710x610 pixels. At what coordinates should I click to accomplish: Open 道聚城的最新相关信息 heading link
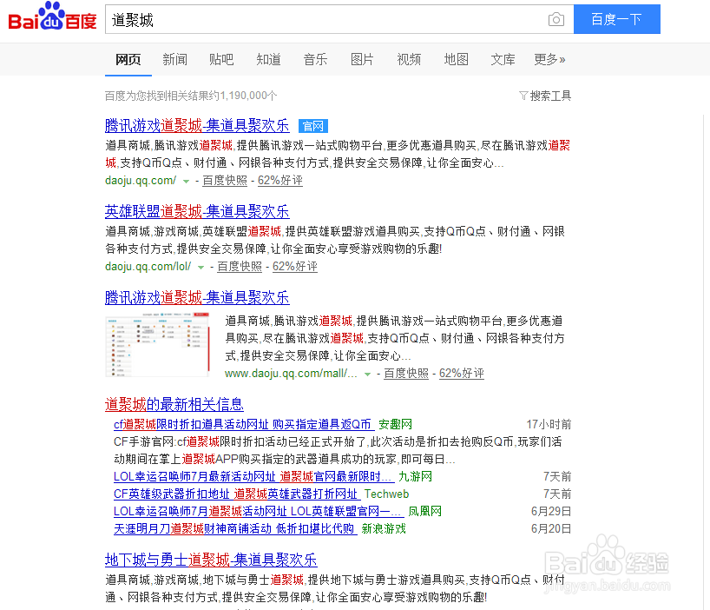(x=174, y=404)
